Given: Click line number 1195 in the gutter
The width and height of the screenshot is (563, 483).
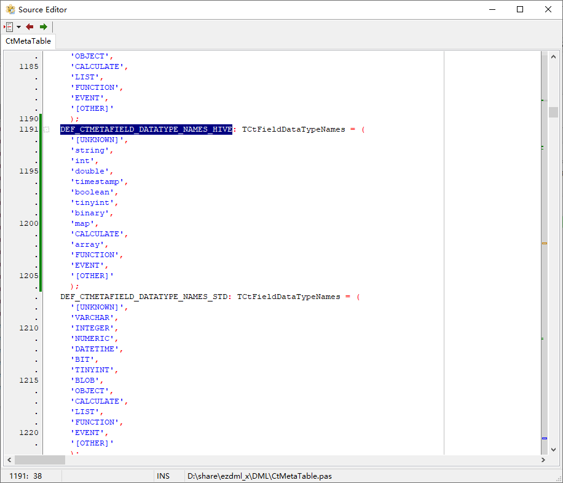Looking at the screenshot, I should click(29, 171).
